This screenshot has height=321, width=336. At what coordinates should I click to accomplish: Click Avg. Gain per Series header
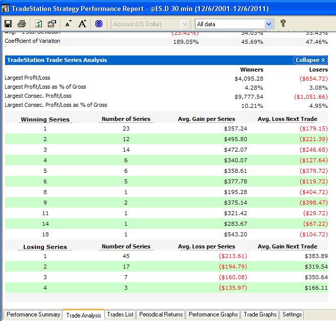click(x=206, y=119)
